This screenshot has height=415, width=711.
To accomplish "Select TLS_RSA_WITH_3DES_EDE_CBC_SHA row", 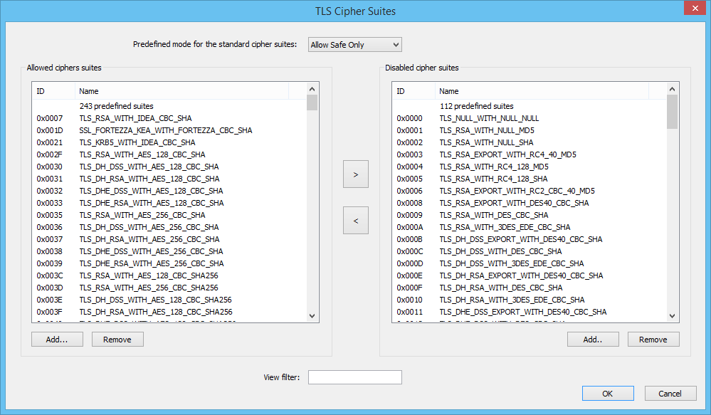I will point(530,227).
